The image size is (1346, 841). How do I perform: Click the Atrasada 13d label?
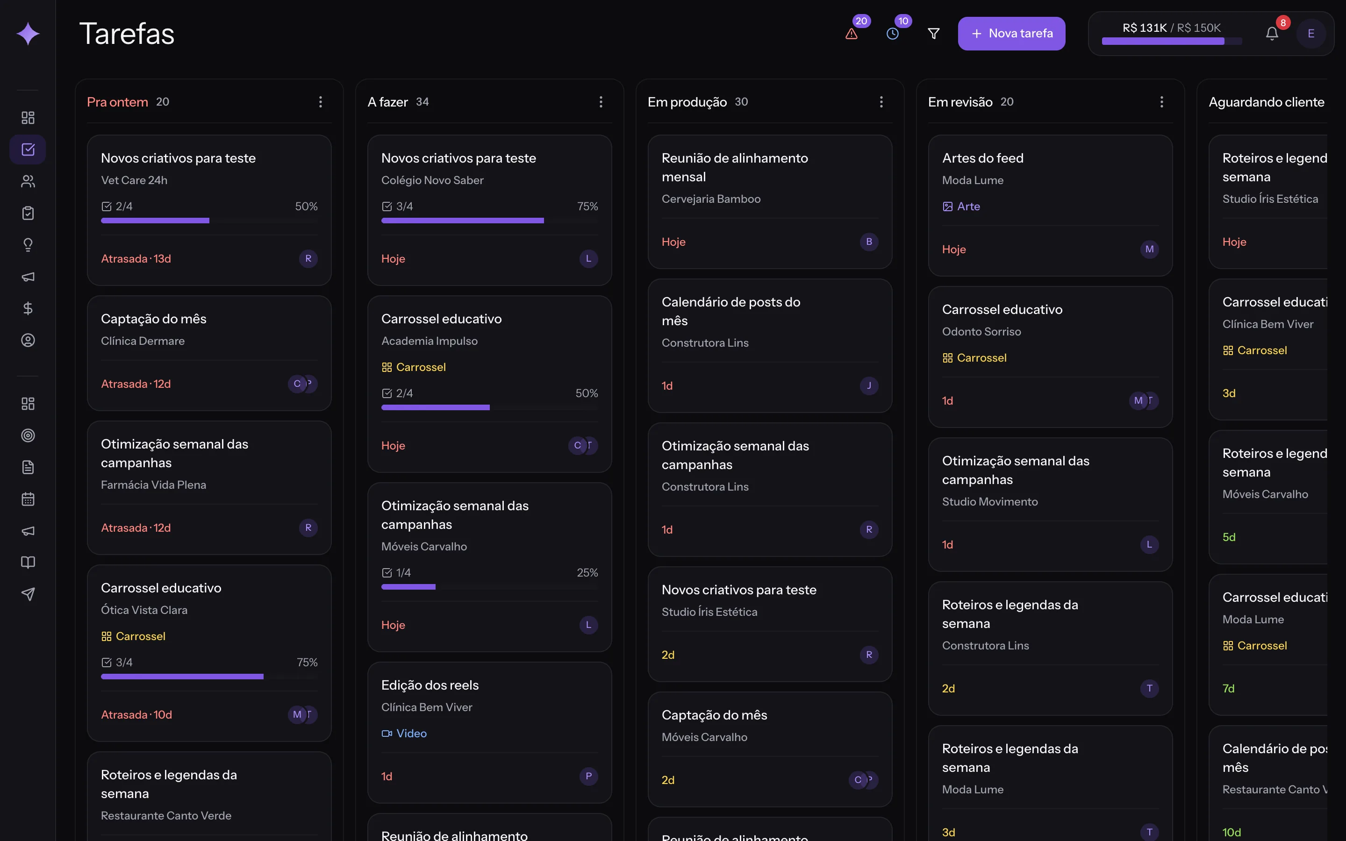[136, 259]
